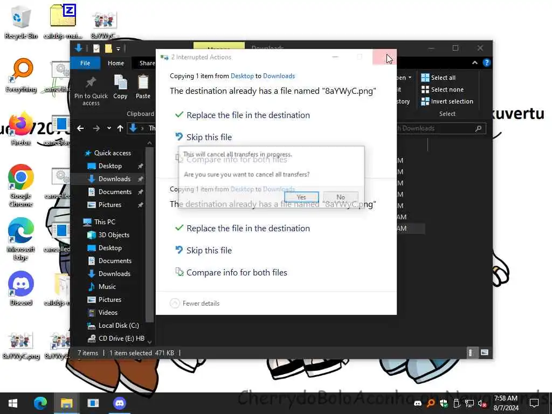Click the navigation pane scrollbar
This screenshot has width=552, height=414.
(149, 234)
